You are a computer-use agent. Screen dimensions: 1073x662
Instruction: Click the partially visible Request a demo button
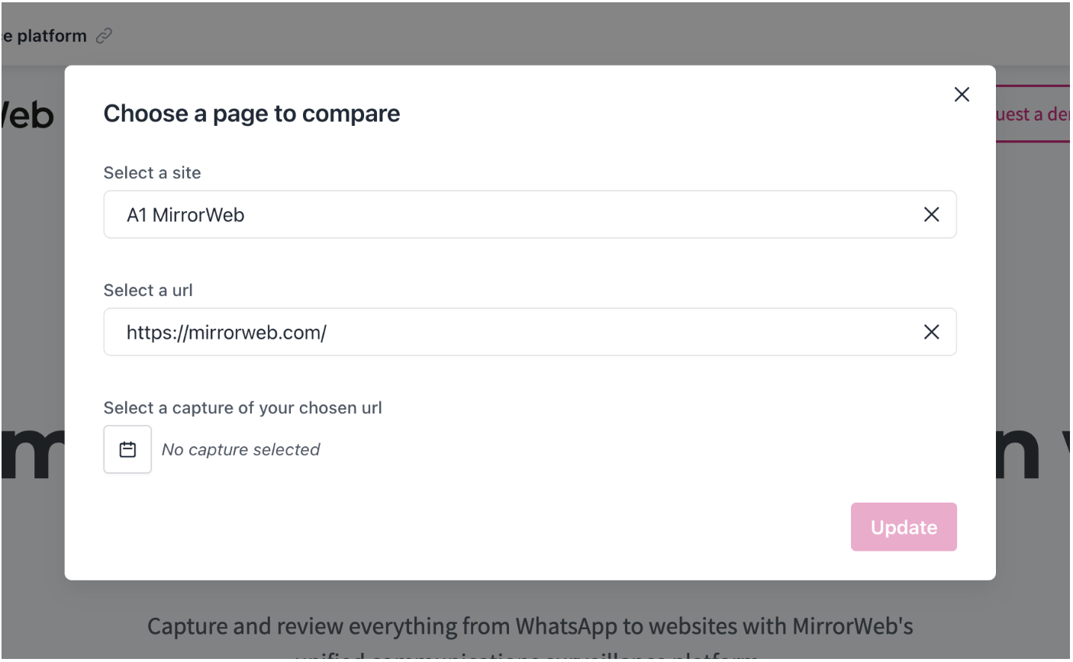pos(1033,114)
